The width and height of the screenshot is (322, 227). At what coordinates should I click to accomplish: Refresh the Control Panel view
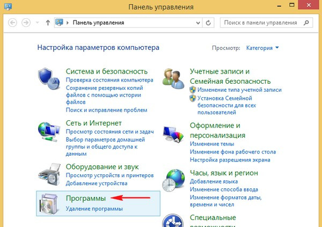[x=209, y=23]
